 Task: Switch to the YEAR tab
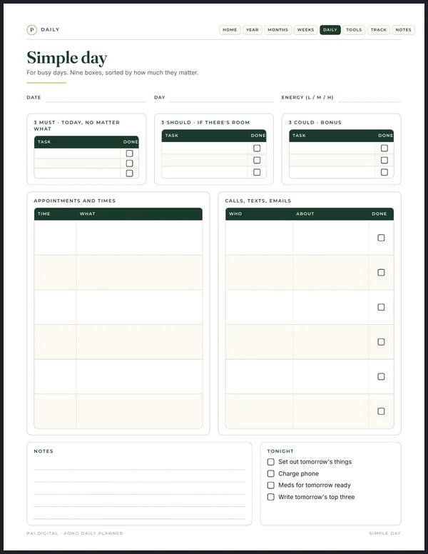pos(252,30)
